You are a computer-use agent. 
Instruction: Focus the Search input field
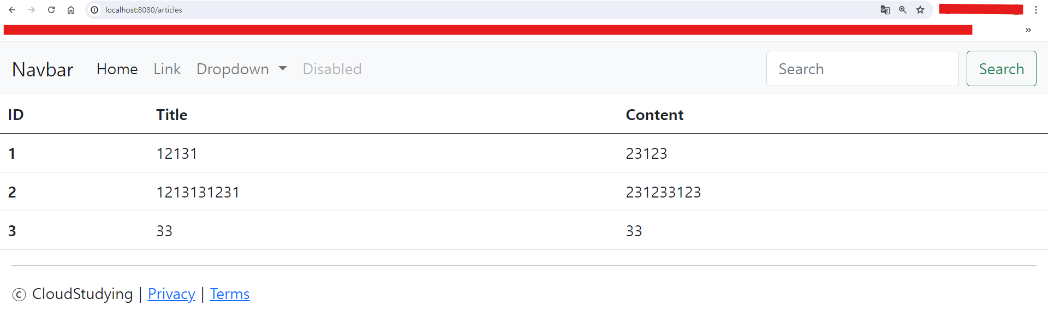tap(862, 69)
